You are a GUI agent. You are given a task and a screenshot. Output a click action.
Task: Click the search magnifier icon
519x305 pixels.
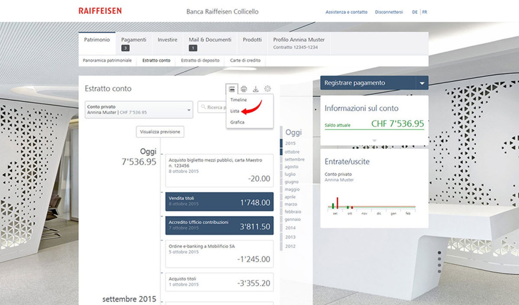click(x=203, y=107)
